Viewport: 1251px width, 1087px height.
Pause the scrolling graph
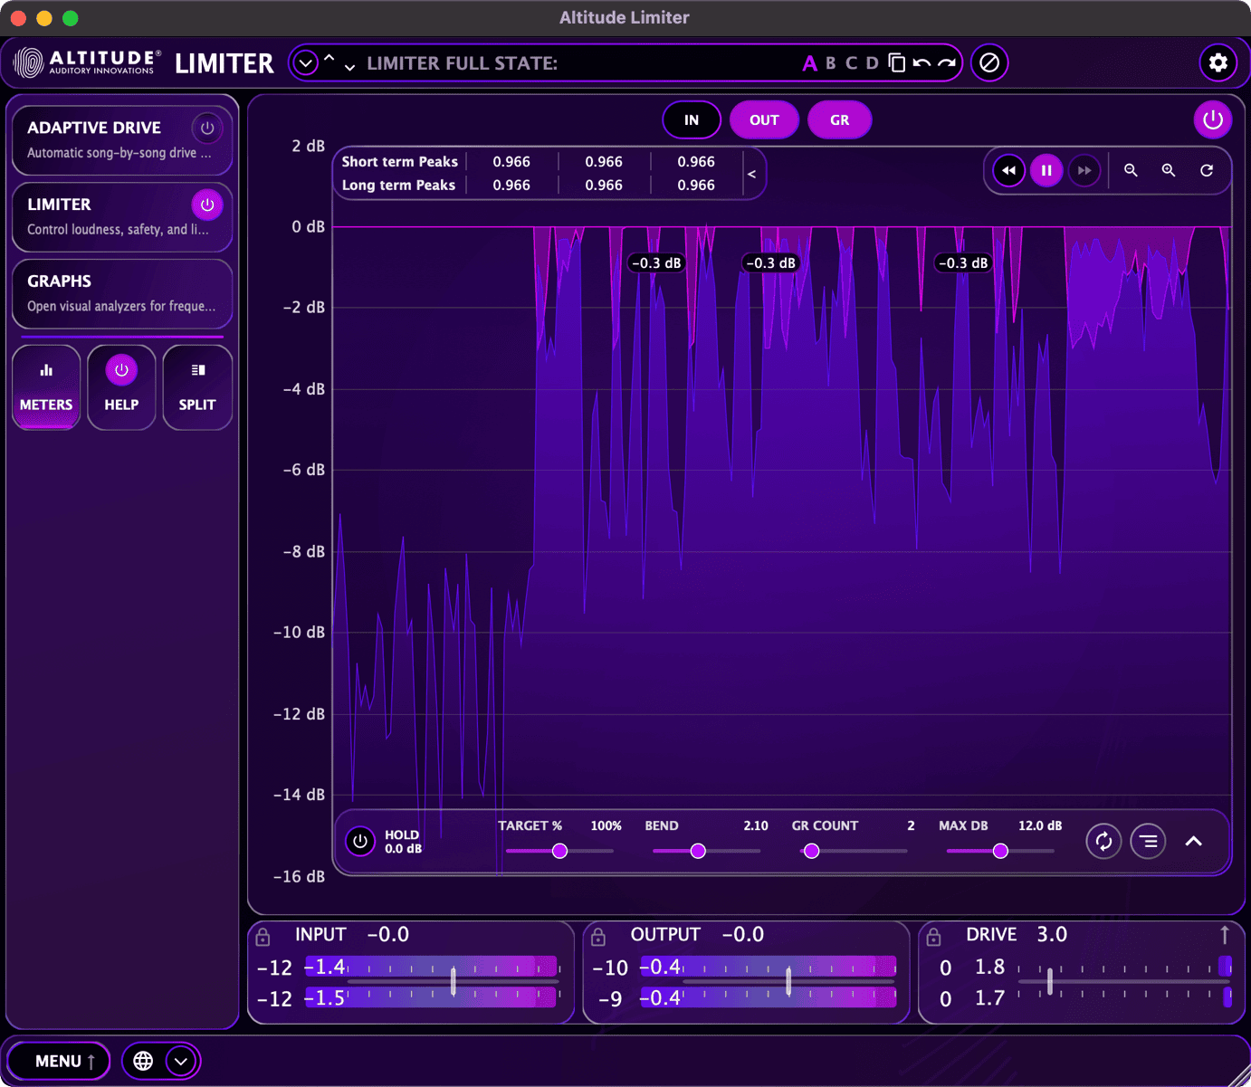[x=1046, y=170]
